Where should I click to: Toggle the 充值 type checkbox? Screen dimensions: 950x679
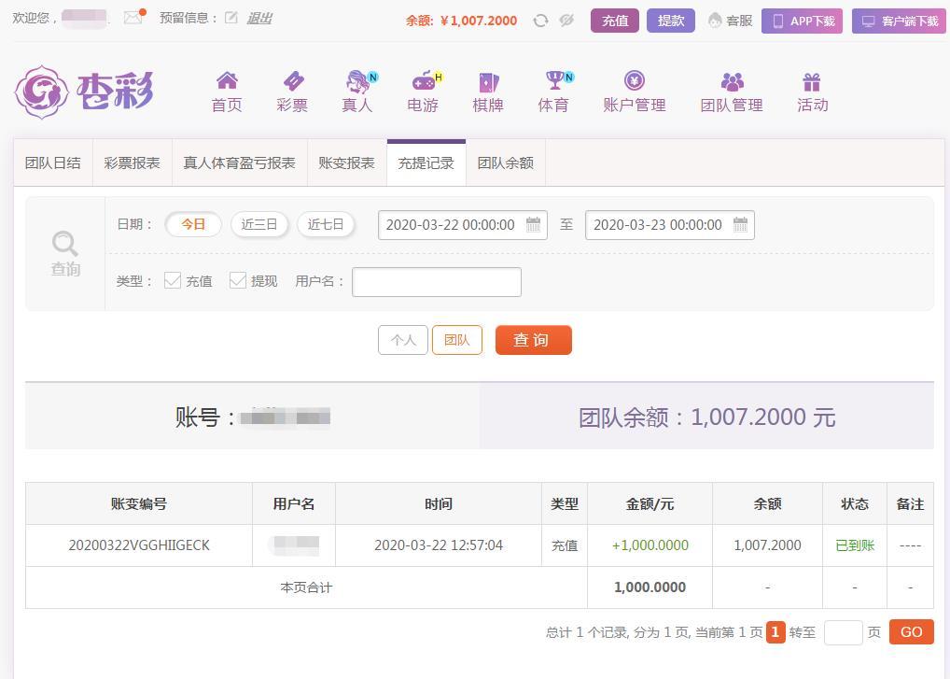173,280
